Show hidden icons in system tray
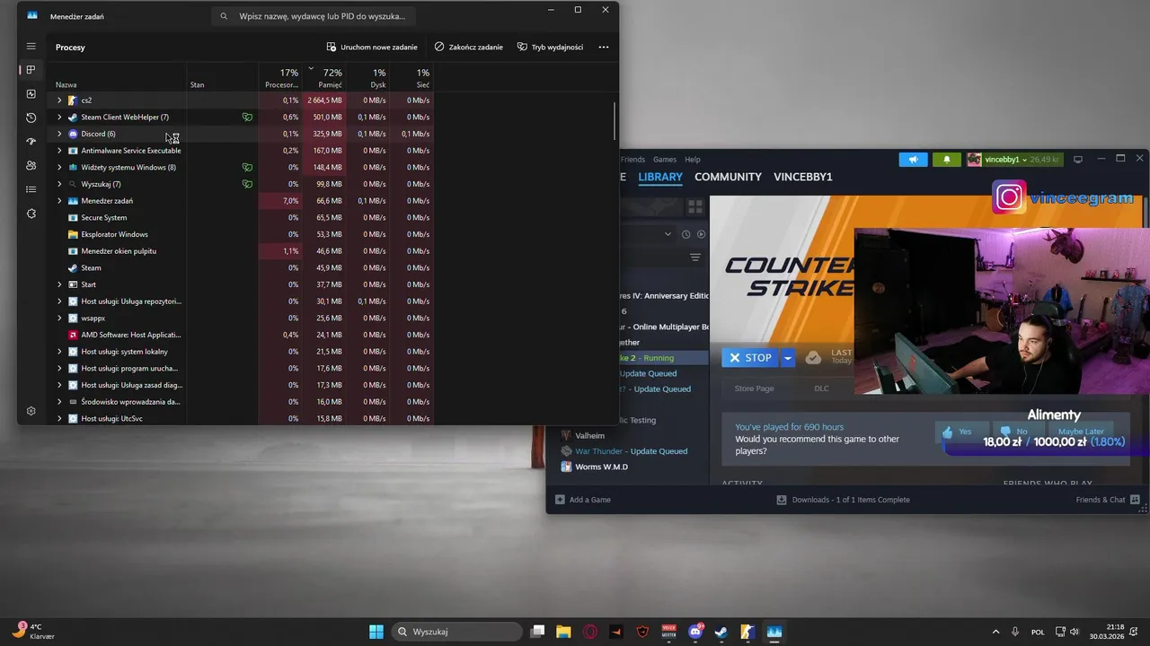1150x646 pixels. point(995,632)
